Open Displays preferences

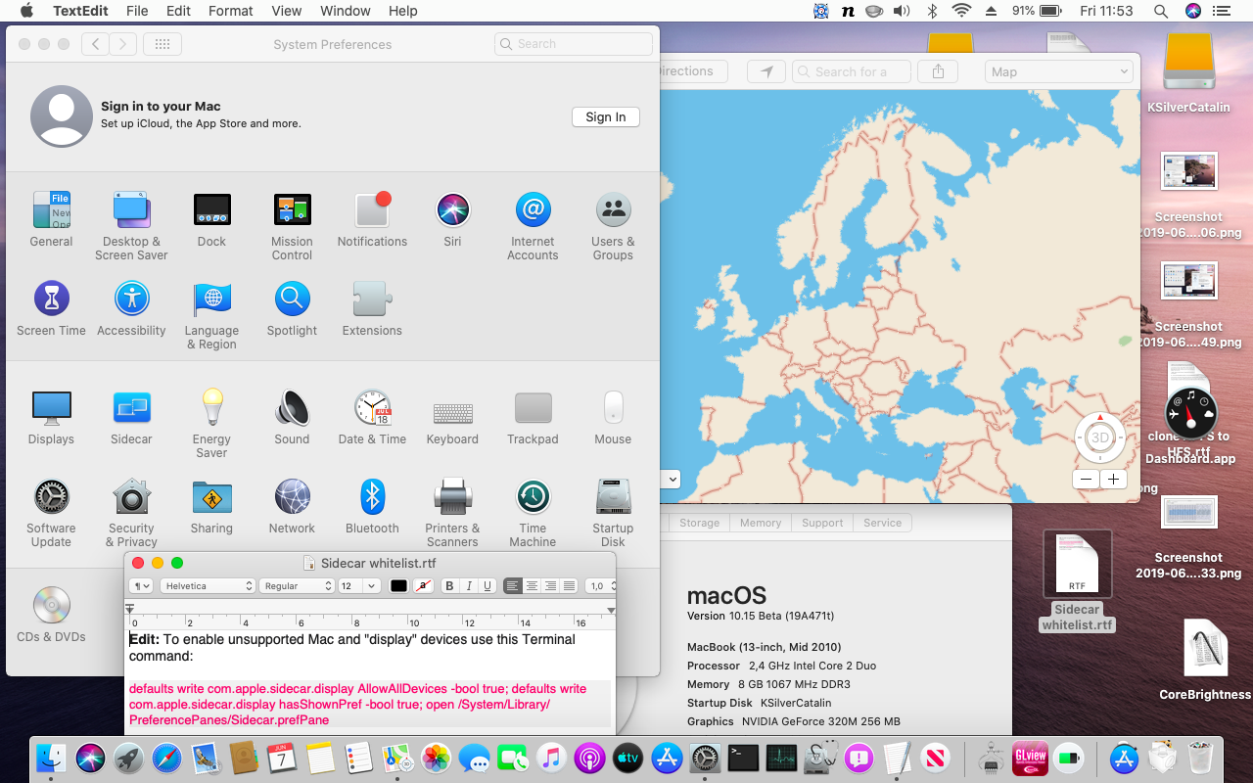pos(51,417)
